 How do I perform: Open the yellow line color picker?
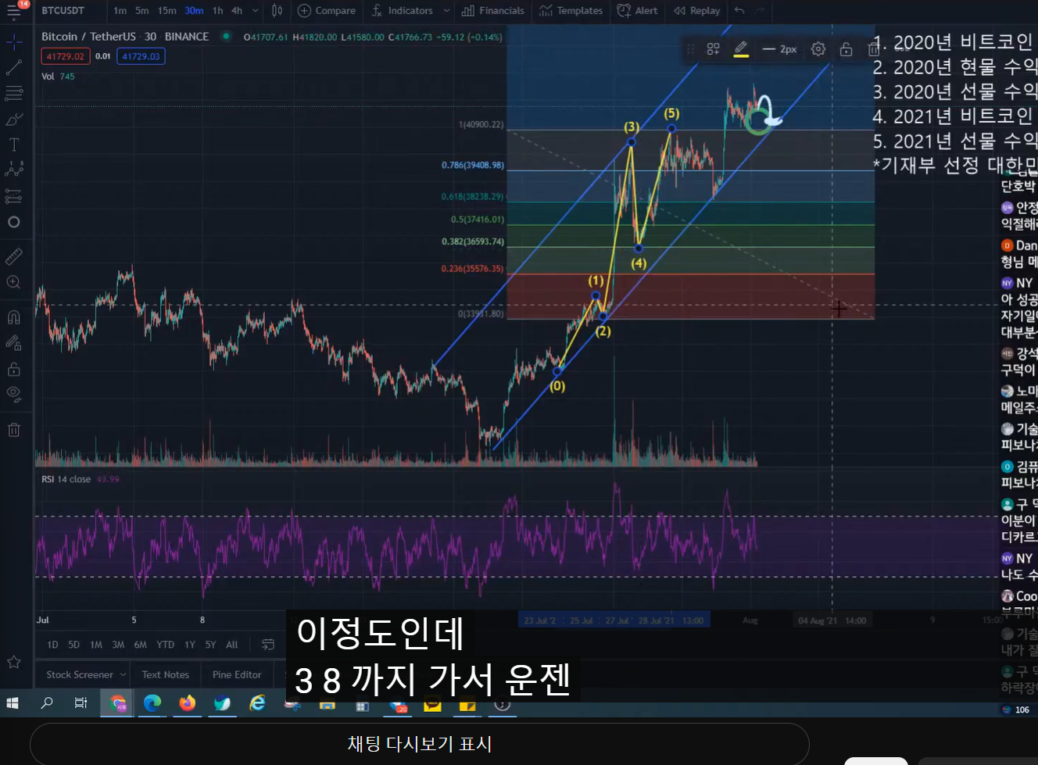tap(741, 49)
